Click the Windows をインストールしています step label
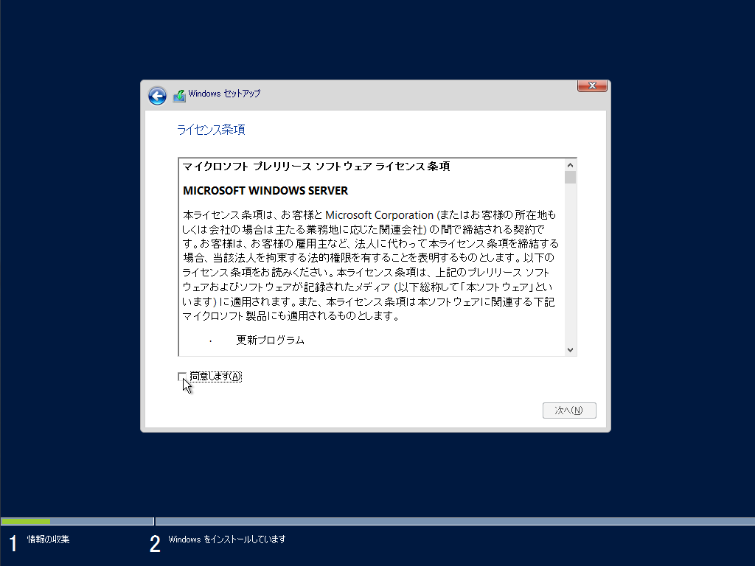755x566 pixels. point(227,539)
